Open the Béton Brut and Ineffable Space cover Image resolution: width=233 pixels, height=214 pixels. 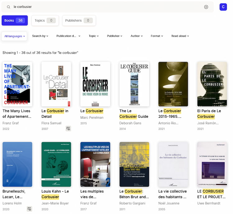pyautogui.click(x=134, y=164)
